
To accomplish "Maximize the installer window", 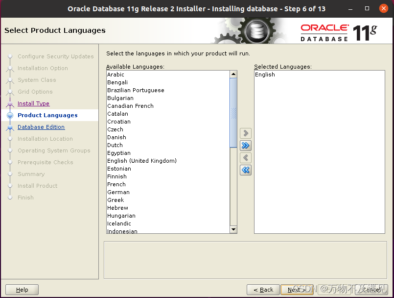I will 367,9.
